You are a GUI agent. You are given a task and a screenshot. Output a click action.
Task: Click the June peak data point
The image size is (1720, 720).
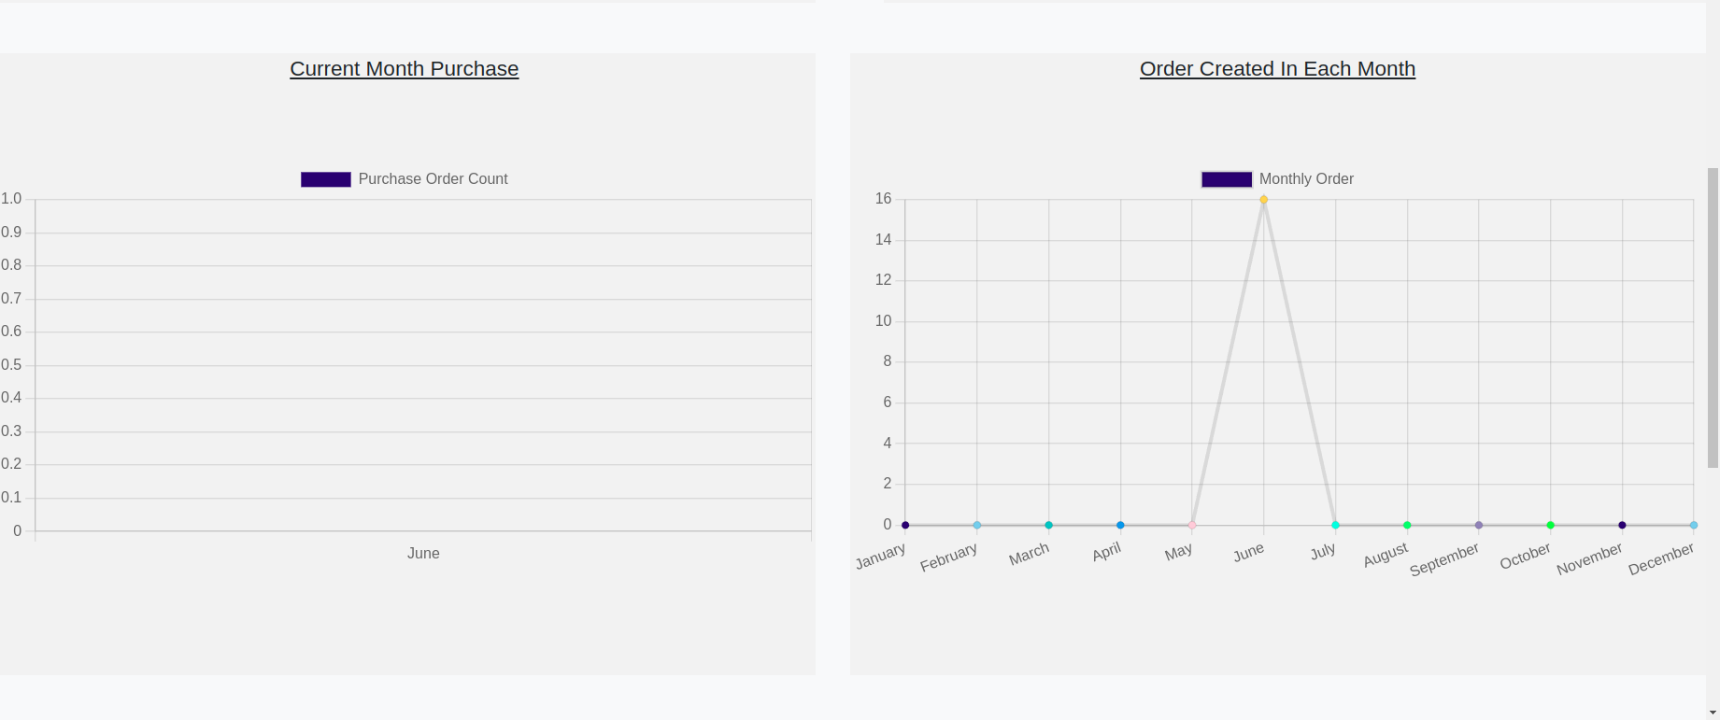click(1264, 200)
